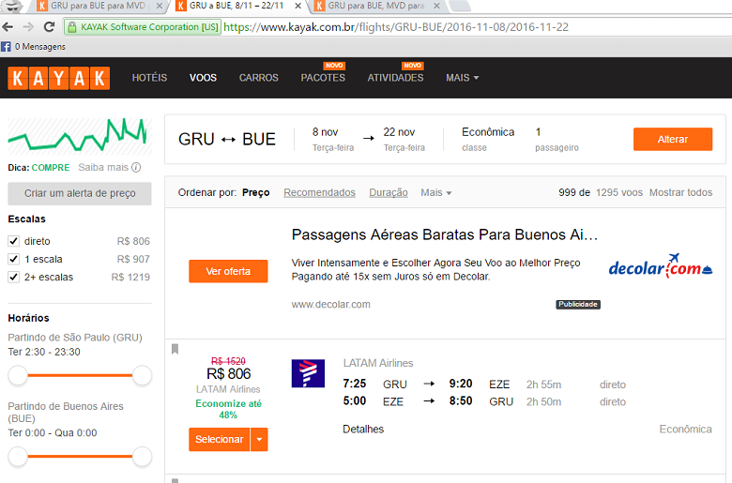Click the 2h 55m duration text
The width and height of the screenshot is (732, 483).
click(x=544, y=385)
